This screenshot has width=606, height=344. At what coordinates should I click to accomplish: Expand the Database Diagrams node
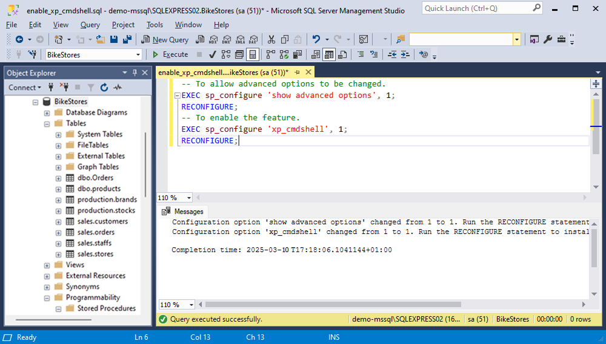point(47,114)
